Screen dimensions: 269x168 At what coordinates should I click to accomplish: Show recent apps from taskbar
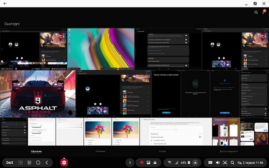pos(30,163)
